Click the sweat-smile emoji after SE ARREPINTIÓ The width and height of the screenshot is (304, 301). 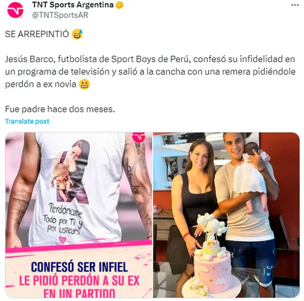(x=77, y=34)
